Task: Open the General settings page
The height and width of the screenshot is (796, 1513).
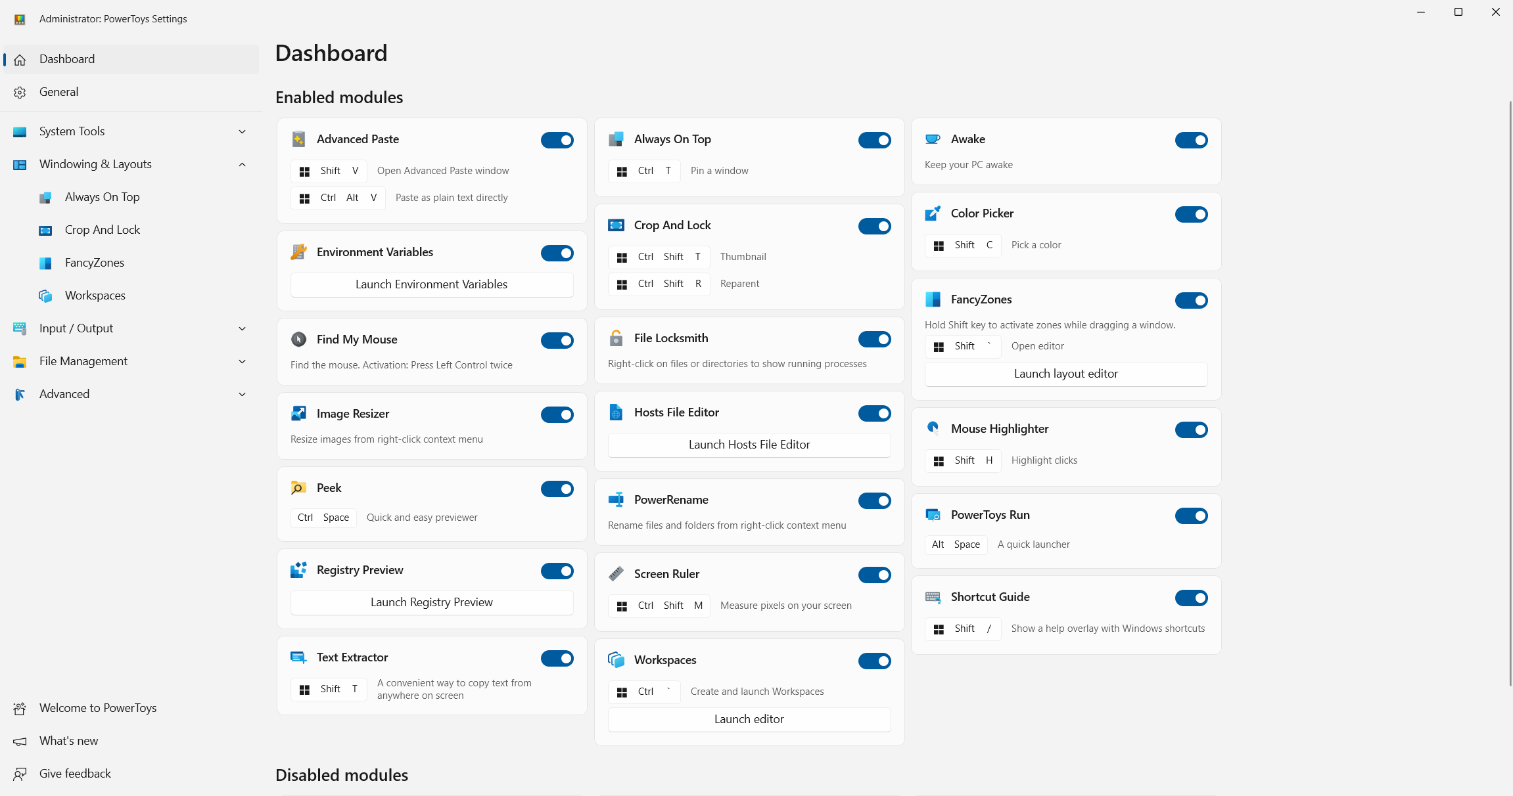Action: [58, 92]
